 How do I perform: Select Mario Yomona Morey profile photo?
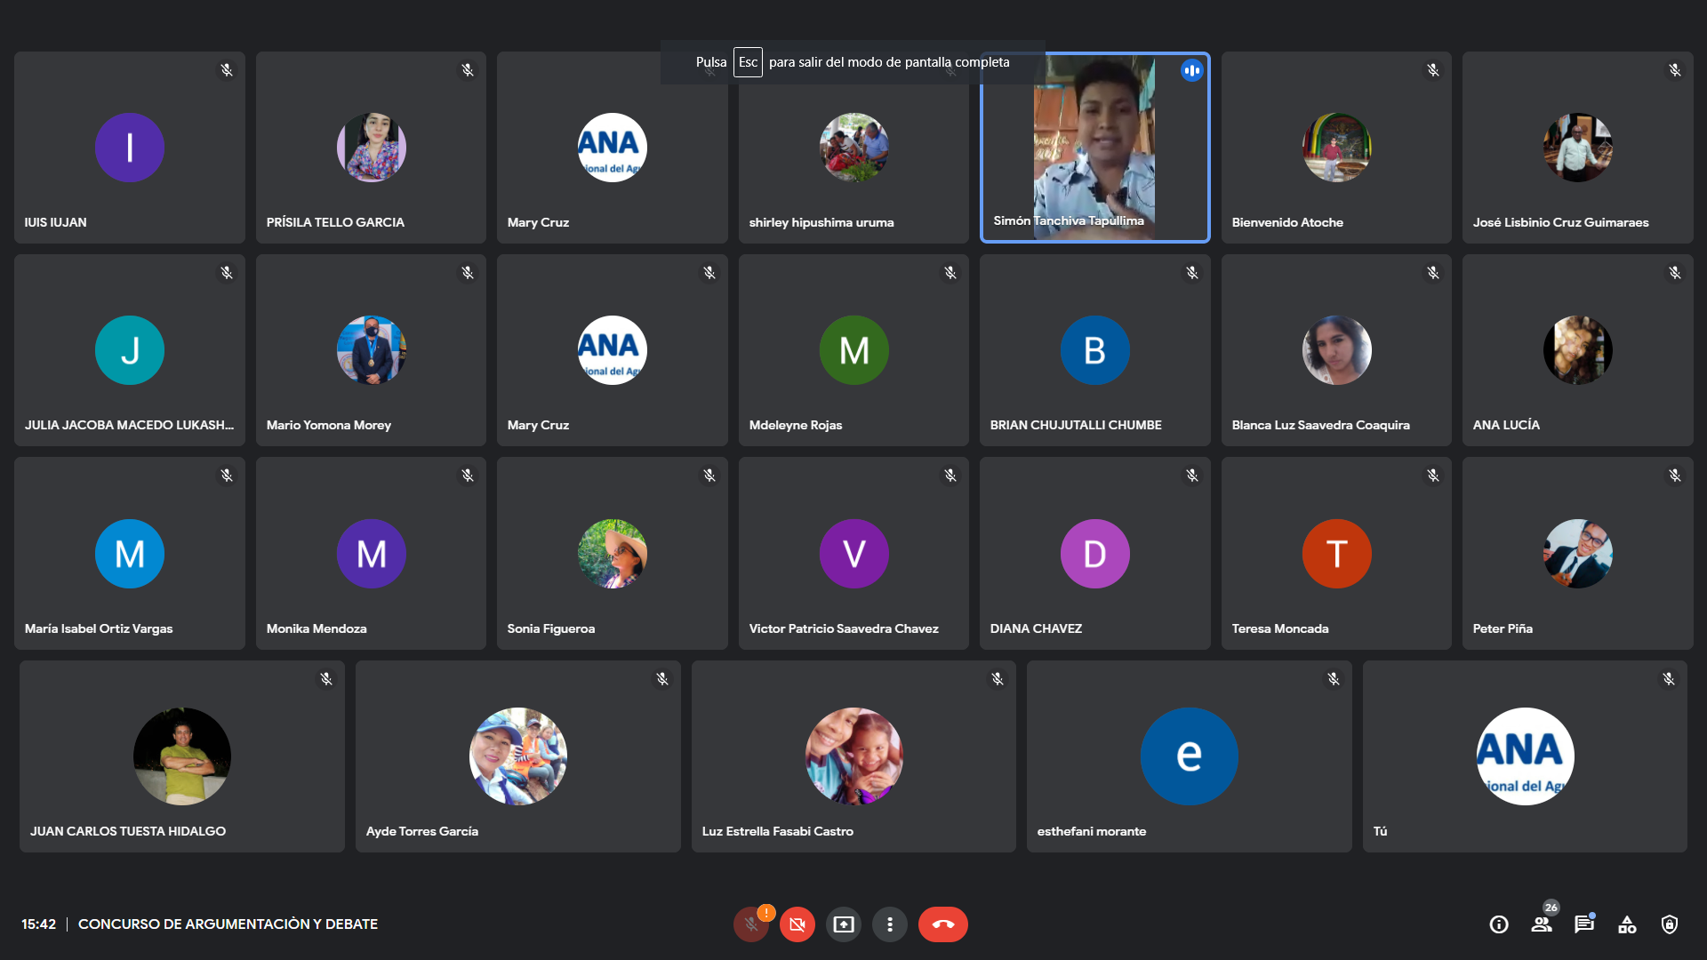coord(372,350)
